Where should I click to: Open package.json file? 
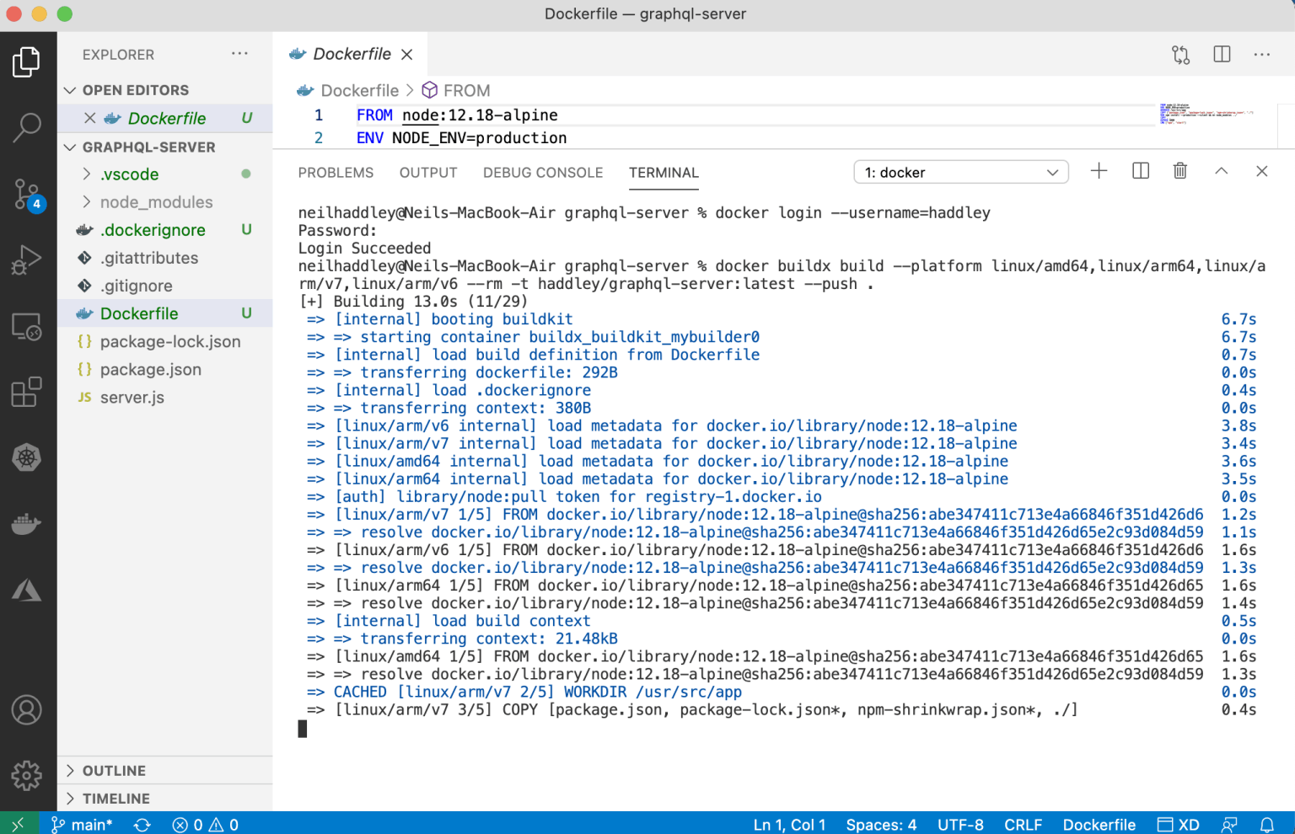coord(150,369)
